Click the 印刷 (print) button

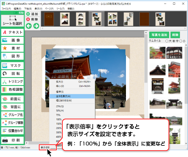(13, 140)
